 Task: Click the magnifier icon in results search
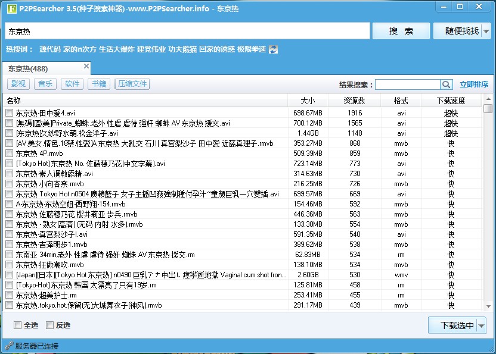pos(447,84)
